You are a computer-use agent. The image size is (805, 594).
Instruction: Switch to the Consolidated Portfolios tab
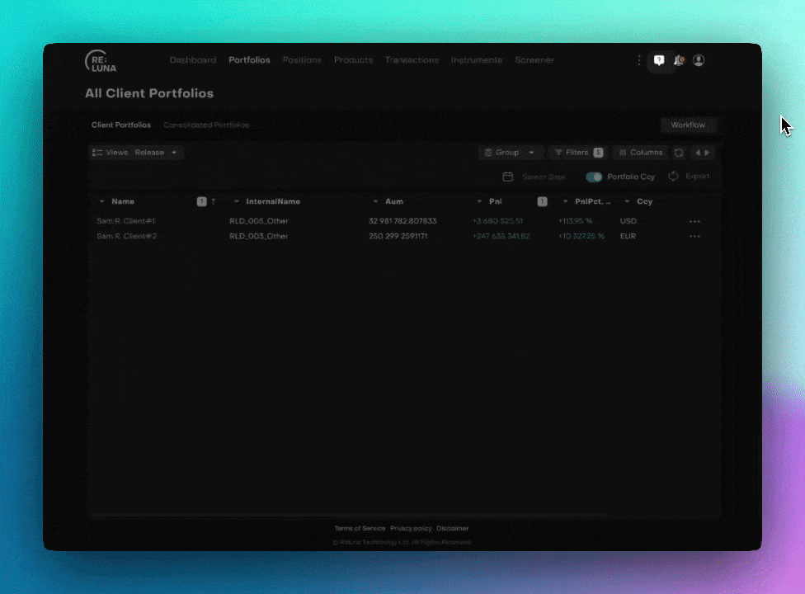pos(206,125)
